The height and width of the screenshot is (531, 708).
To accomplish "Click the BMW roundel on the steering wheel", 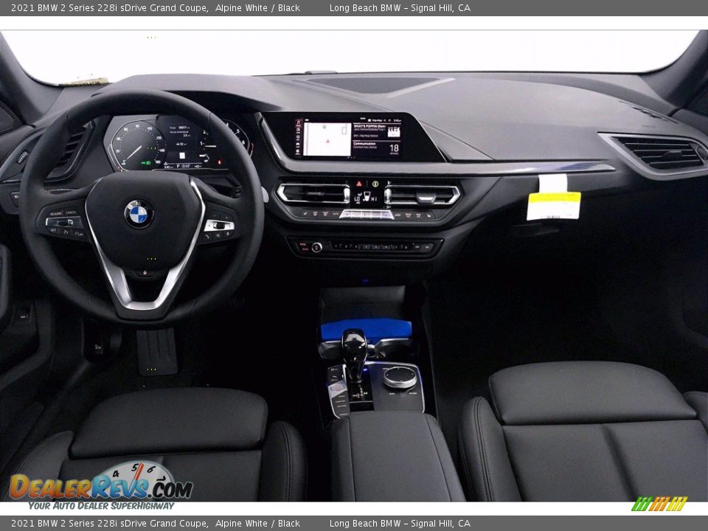I will click(x=139, y=214).
